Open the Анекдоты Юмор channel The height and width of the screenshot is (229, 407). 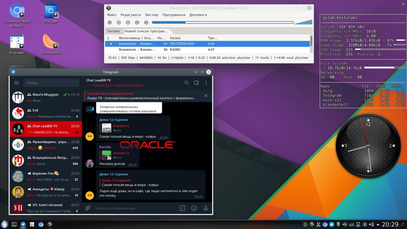click(46, 192)
